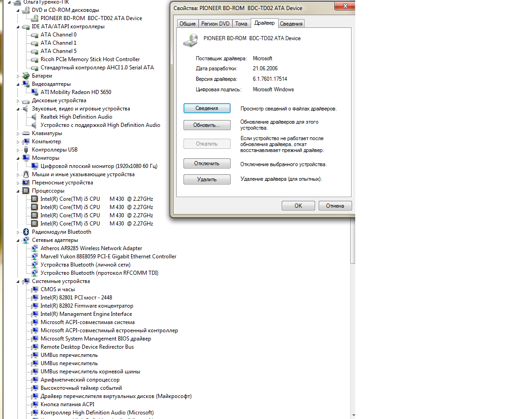Select the ATI Mobility Radeon HD 5650 icon
526x419 pixels.
[x=35, y=92]
